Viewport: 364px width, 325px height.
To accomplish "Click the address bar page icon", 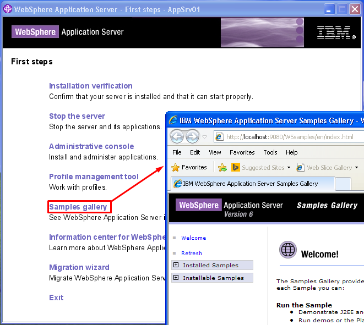I will [x=219, y=137].
